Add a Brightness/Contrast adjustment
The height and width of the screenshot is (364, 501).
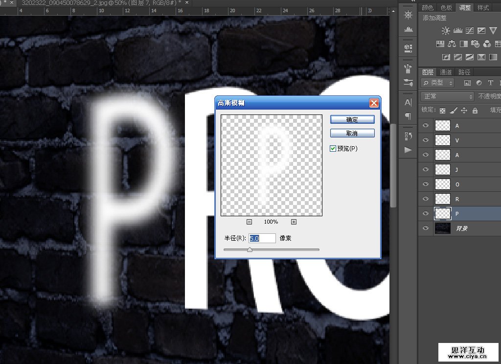pyautogui.click(x=445, y=30)
